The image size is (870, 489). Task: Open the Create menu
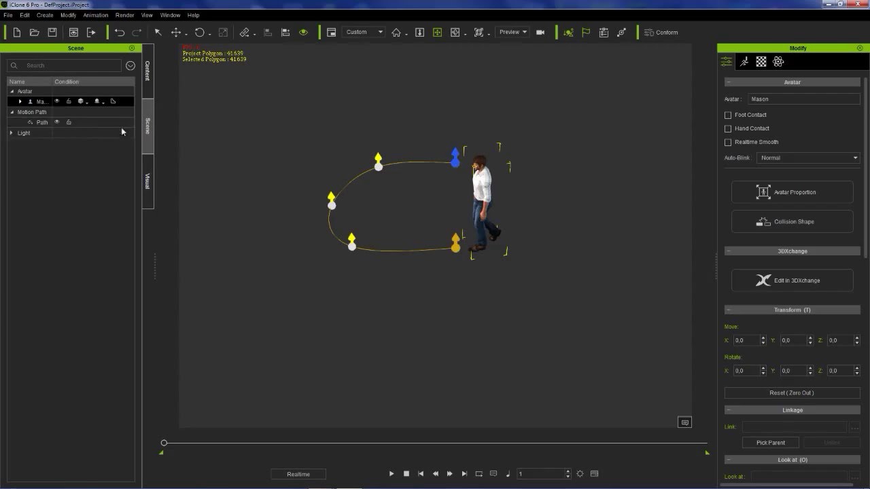(45, 15)
